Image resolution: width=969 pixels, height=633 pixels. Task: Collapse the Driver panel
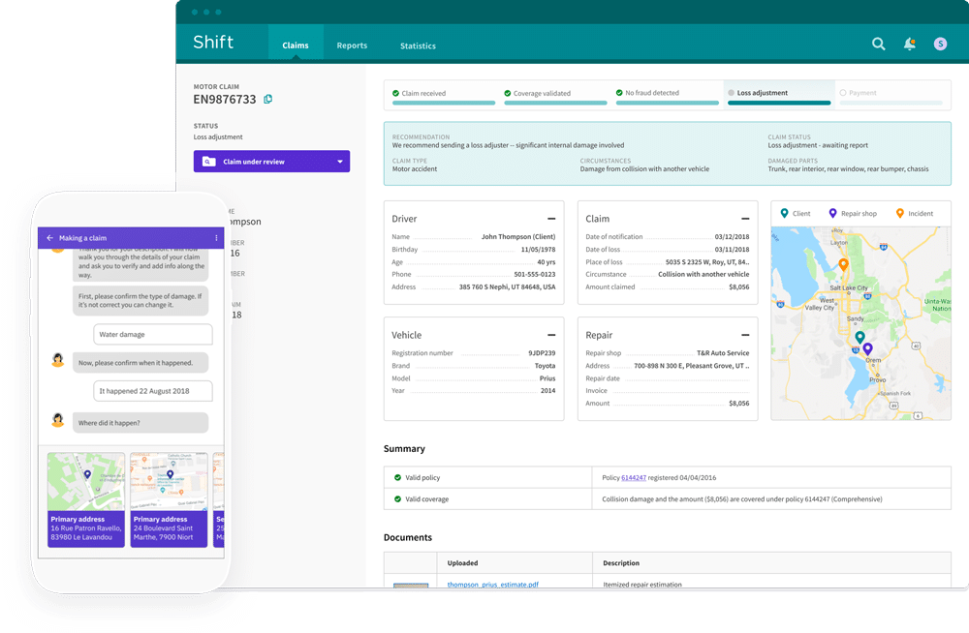(x=551, y=219)
